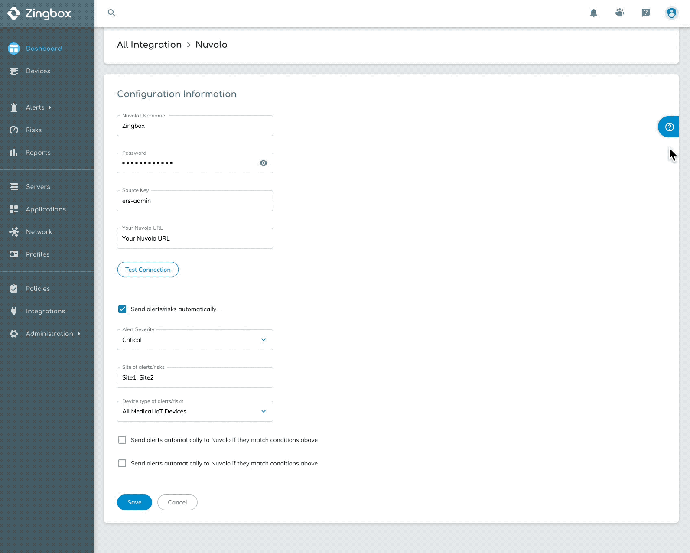The image size is (690, 553).
Task: Click the Zingbox logo
Action: [39, 13]
